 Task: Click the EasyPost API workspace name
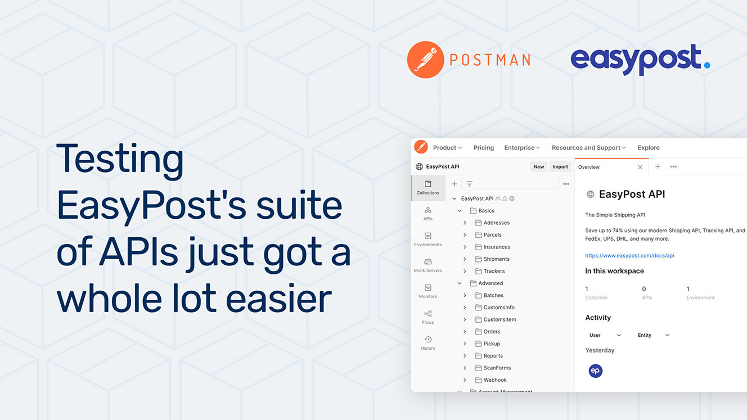coord(443,167)
